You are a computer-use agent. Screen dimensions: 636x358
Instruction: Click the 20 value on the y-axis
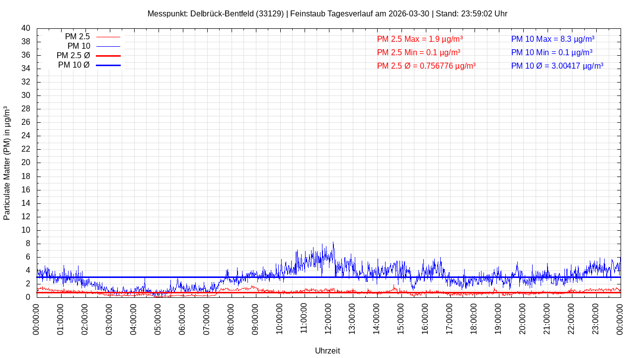[26, 163]
